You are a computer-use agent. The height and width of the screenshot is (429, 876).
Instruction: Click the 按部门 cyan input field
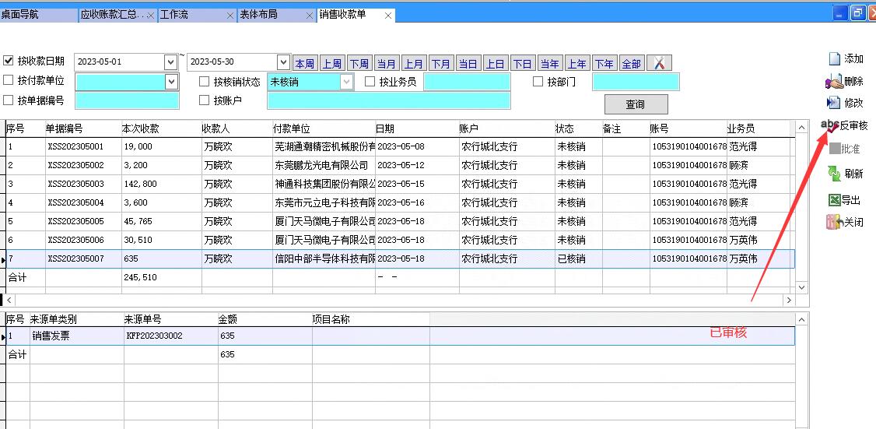636,82
